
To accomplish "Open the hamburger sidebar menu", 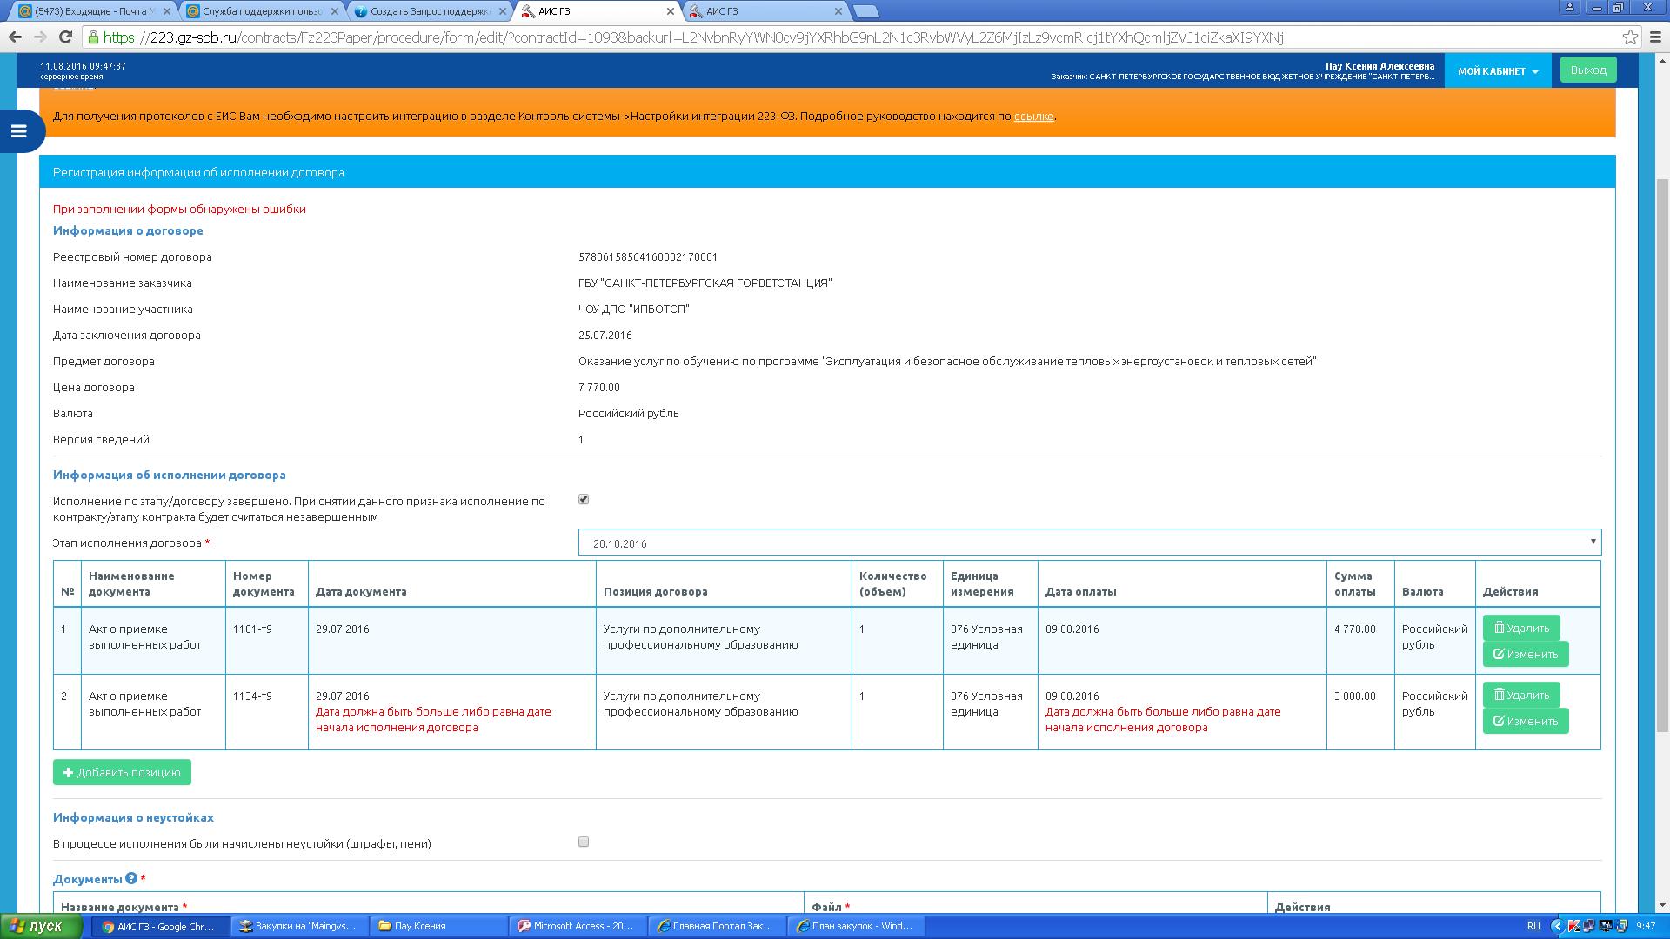I will click(x=18, y=131).
